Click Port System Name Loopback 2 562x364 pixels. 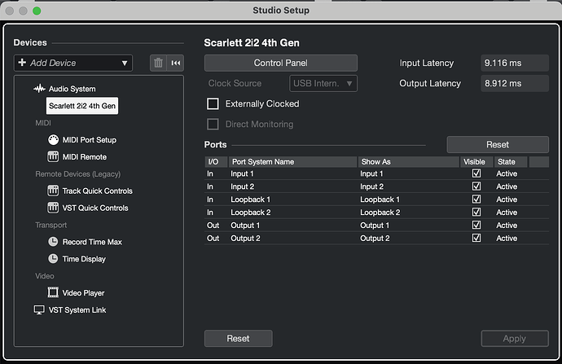click(251, 212)
